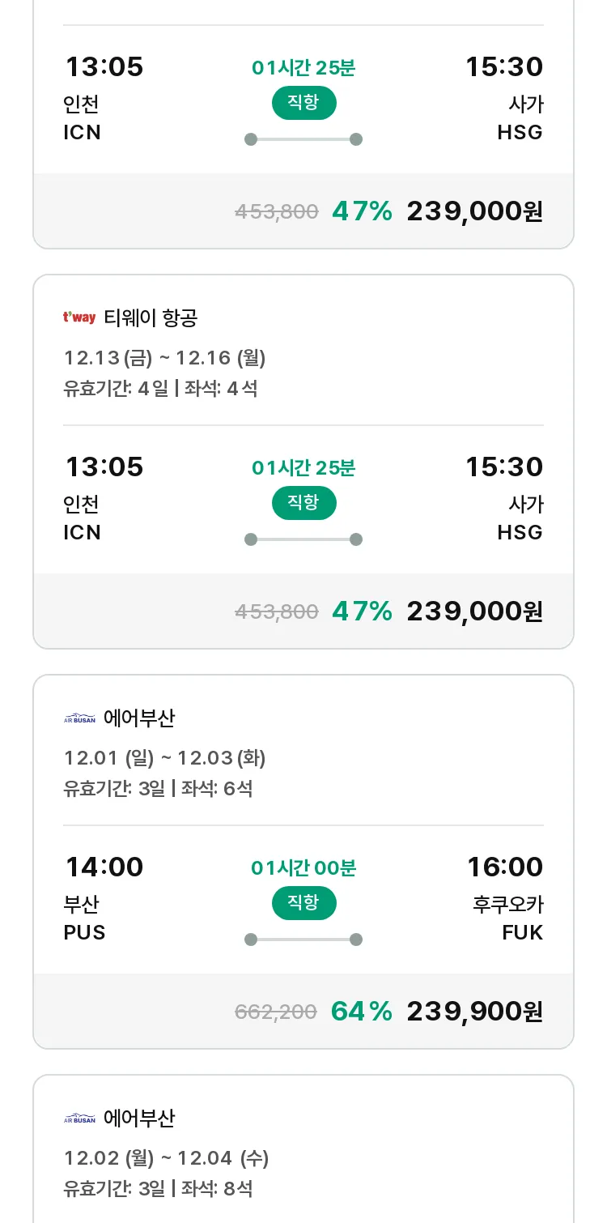
Task: Select the 239,900원 price on the 에어부산 card
Action: coord(474,1011)
